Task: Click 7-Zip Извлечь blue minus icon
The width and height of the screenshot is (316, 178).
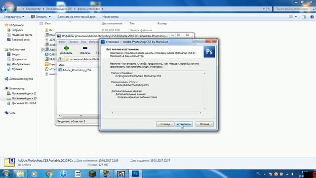Action: click(x=85, y=48)
